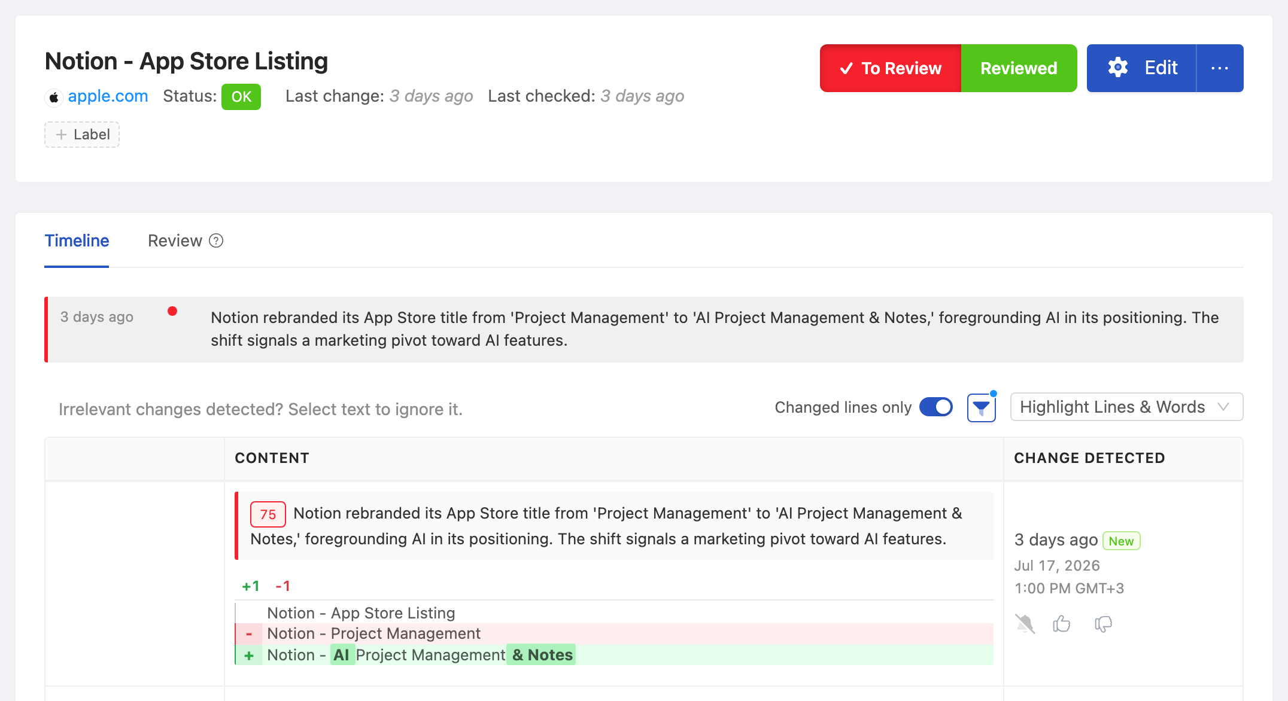1288x701 pixels.
Task: Click the Apple favicon next to apple.com
Action: click(x=54, y=97)
